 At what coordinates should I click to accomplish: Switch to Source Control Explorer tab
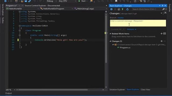[x=42, y=6]
